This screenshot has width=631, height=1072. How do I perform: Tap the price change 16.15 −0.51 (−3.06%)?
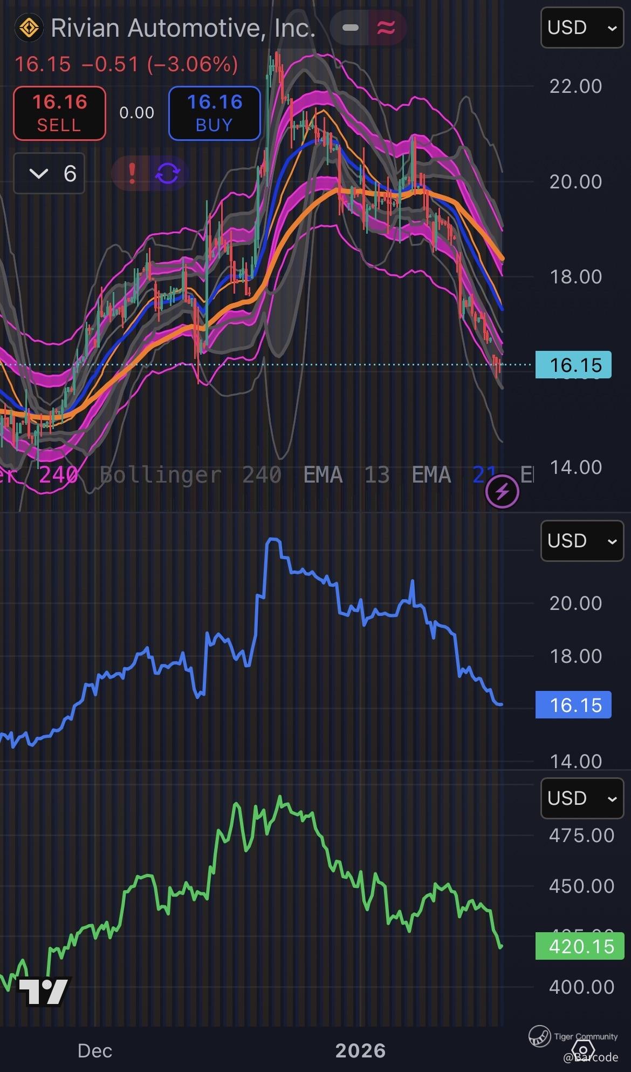click(126, 64)
